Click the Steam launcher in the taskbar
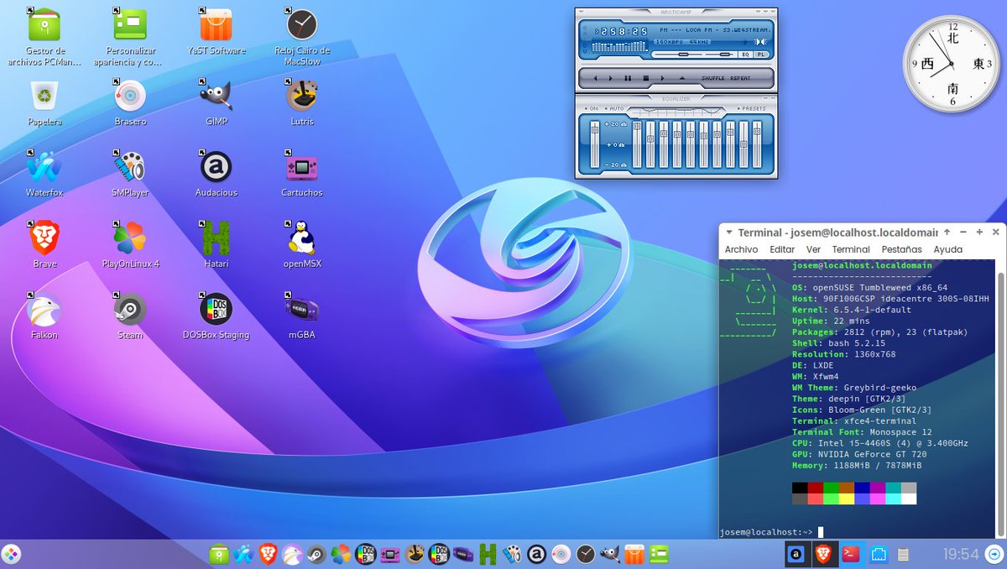The image size is (1007, 569). pos(316,554)
